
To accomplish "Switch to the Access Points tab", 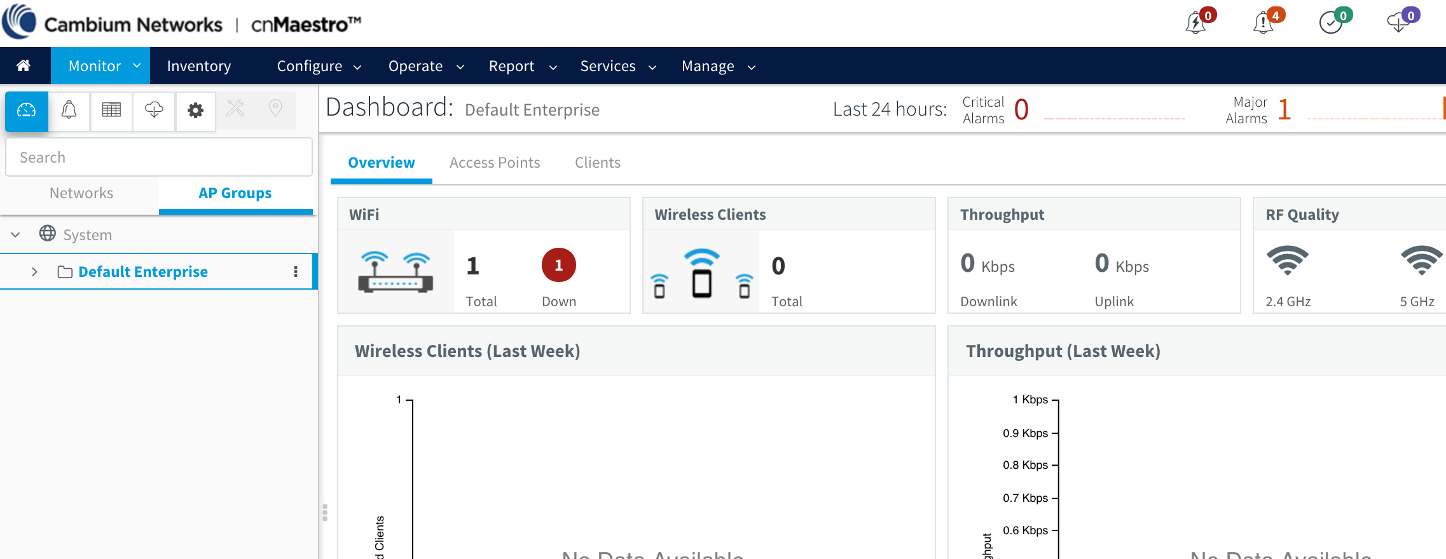I will pyautogui.click(x=495, y=163).
